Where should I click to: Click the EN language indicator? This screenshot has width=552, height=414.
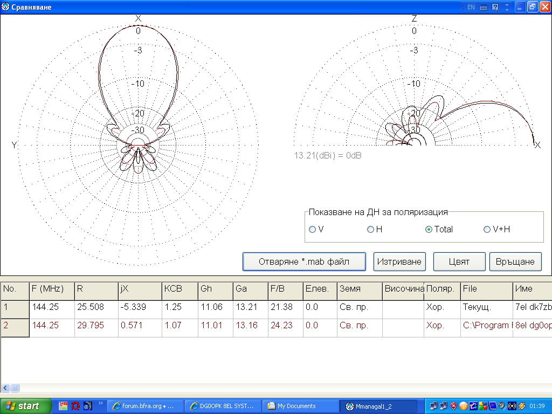coord(471,7)
